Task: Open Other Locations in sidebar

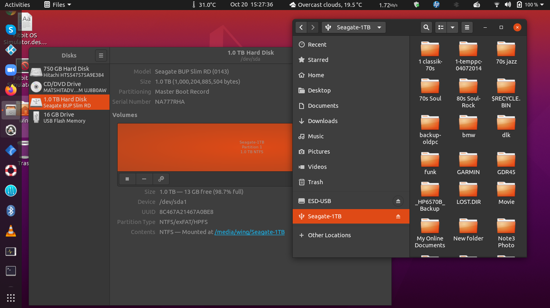Action: 351,235
